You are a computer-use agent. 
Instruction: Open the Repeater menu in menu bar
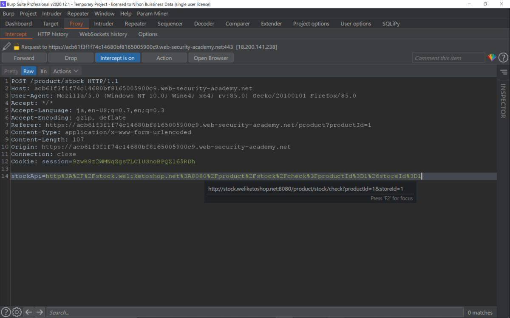(78, 14)
